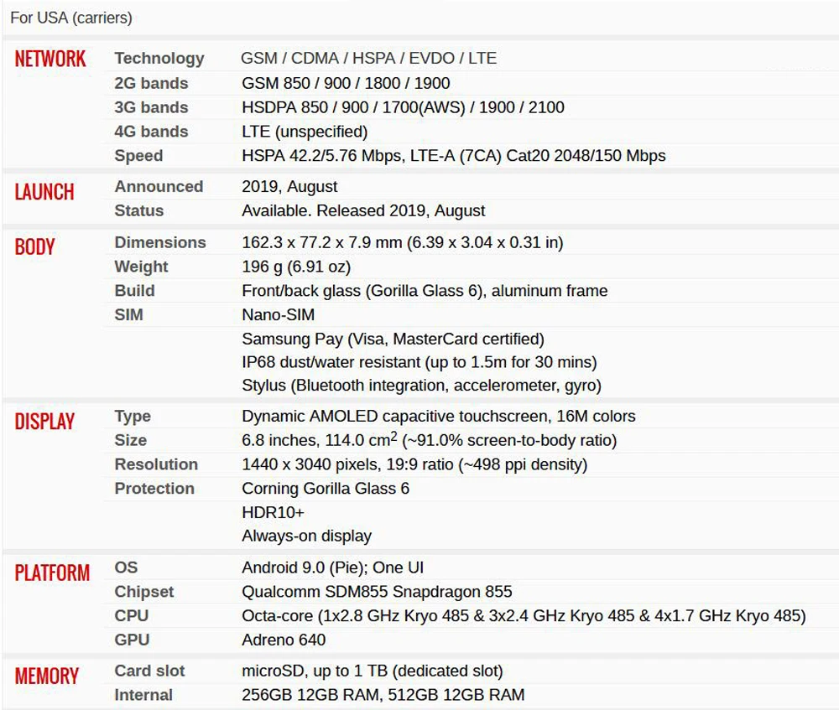Click the NETWORK section heading
The image size is (839, 710).
coord(50,59)
